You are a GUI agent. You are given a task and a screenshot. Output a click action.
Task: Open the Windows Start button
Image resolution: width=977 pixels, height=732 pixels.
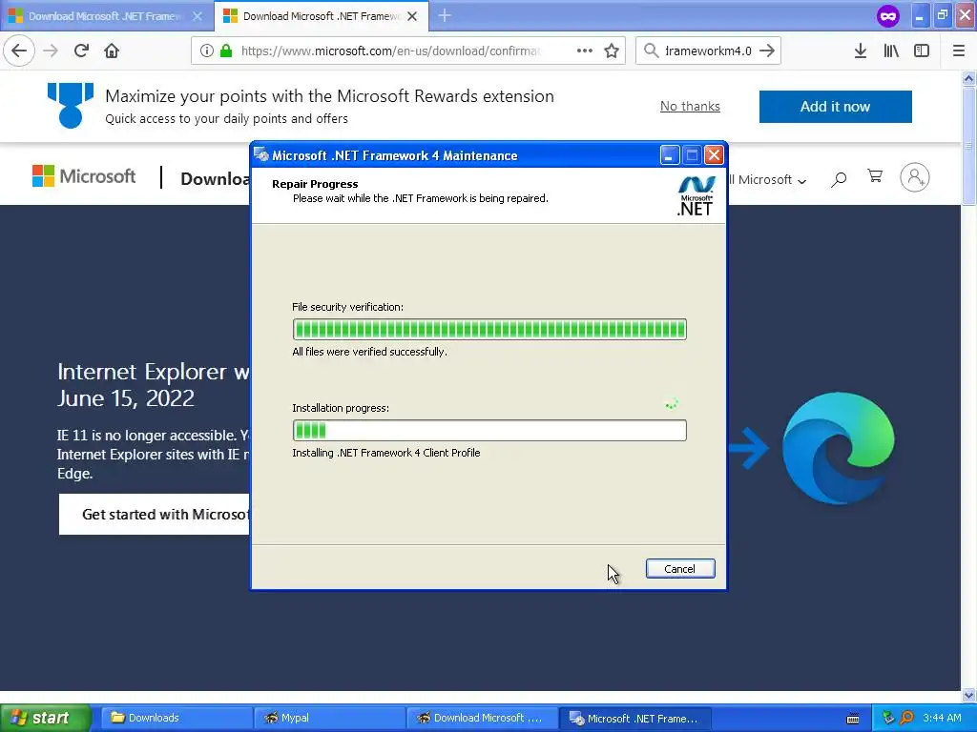pos(45,718)
